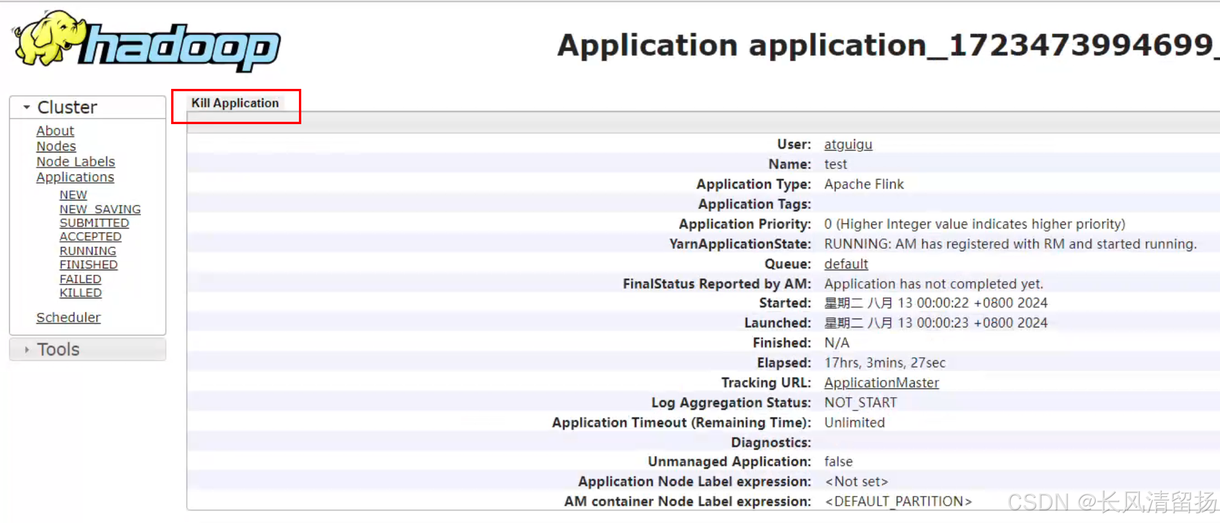Click the 'Application Timeout (Remaining Time):' label
The width and height of the screenshot is (1220, 523).
pyautogui.click(x=682, y=423)
